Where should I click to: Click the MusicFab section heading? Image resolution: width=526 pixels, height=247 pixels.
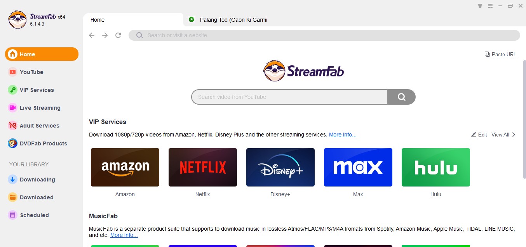[x=103, y=216]
